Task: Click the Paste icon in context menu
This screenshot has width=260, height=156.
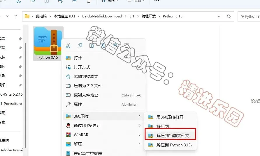Action: (x=92, y=45)
